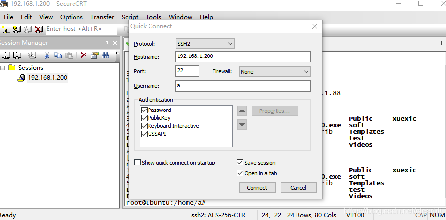Select the Sessions folder in tree
The height and width of the screenshot is (220, 446).
coord(31,68)
